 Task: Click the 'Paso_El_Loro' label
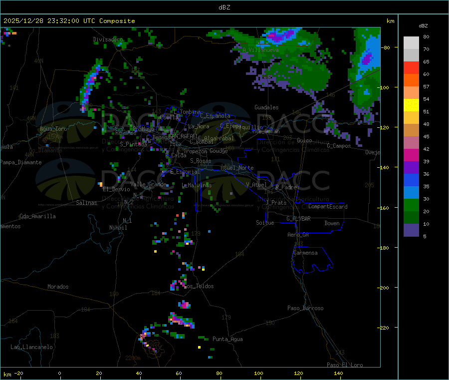[345, 365]
